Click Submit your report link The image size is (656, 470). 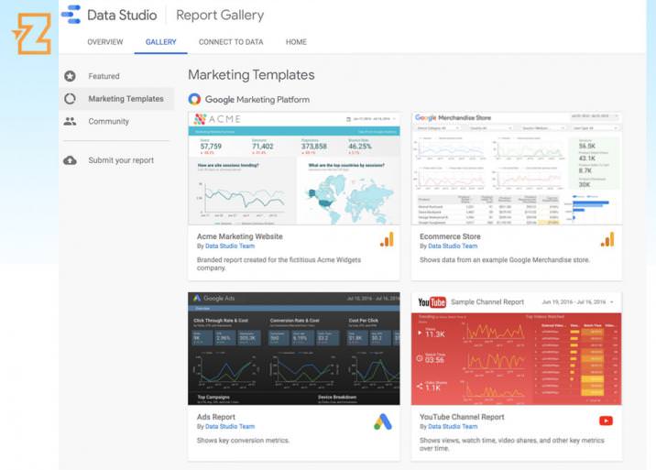click(121, 160)
